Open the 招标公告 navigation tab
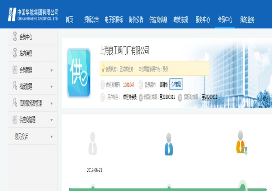This screenshot has height=191, width=272. (x=91, y=20)
